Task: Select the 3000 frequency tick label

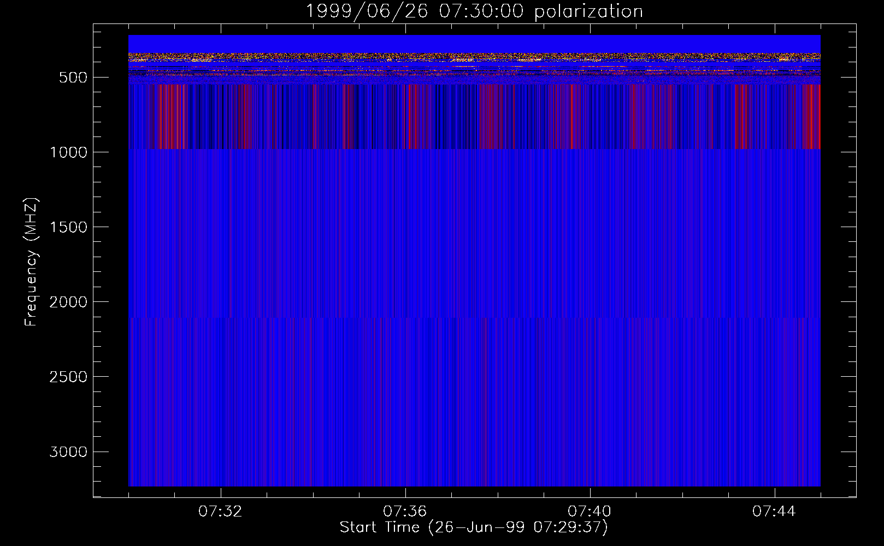Action: tap(68, 452)
